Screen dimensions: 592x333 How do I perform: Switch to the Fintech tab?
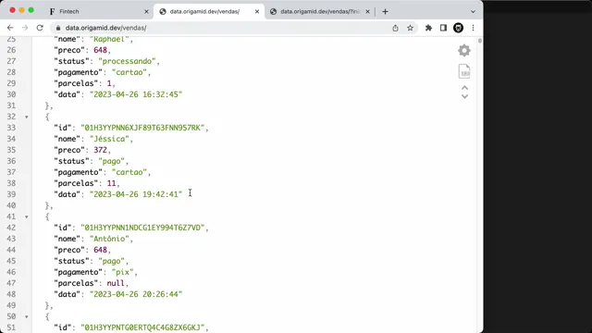[x=100, y=12]
